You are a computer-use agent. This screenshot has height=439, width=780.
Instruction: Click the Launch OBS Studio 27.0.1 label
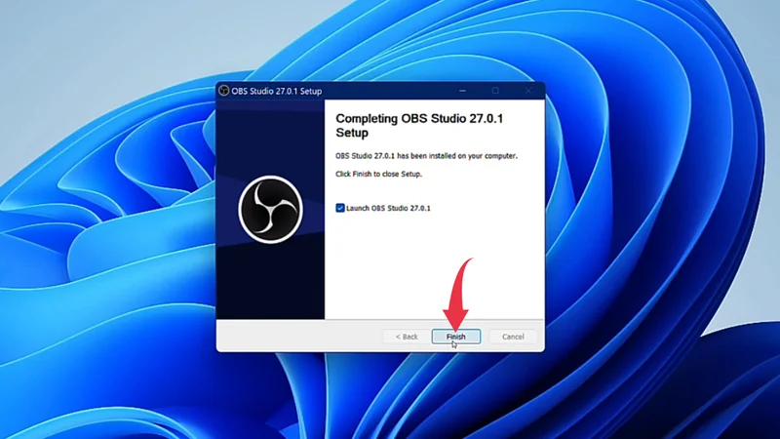[x=388, y=208]
